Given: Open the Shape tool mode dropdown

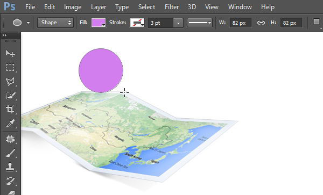Looking at the screenshot, I should 55,23.
